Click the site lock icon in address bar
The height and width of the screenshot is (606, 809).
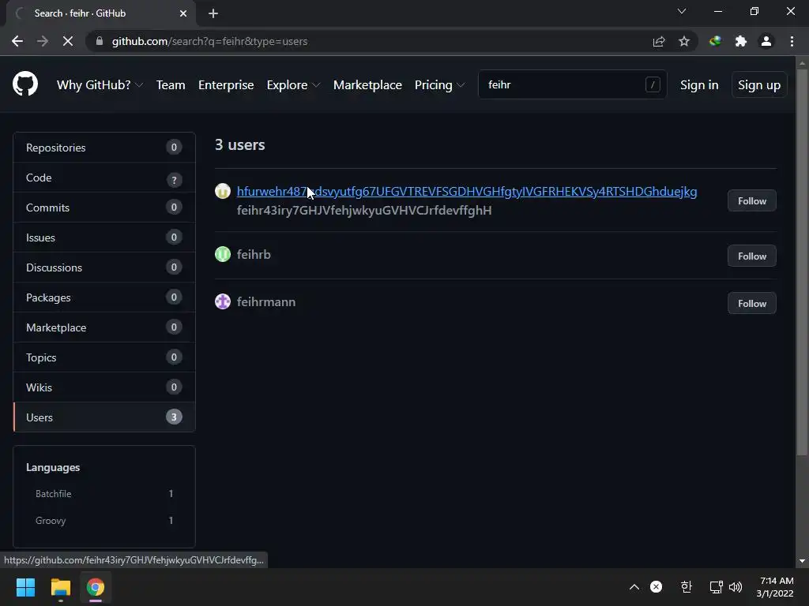[100, 41]
